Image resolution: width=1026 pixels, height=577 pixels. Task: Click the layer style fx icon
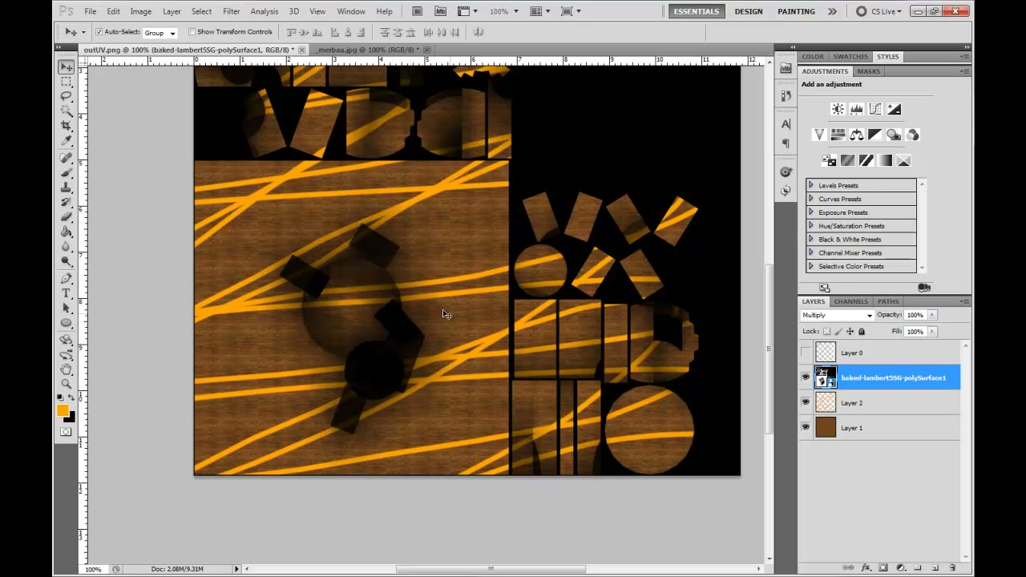click(866, 567)
